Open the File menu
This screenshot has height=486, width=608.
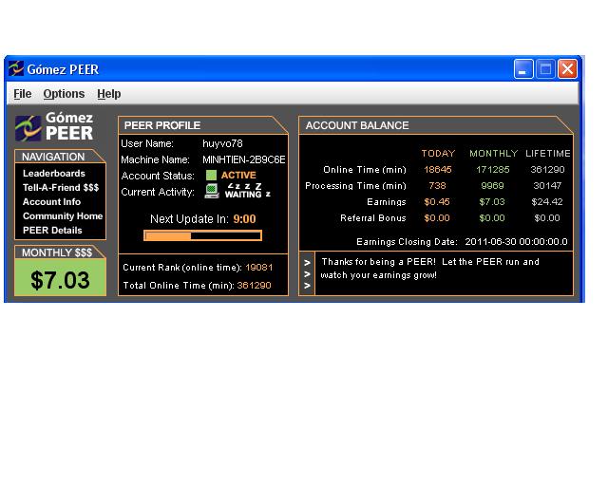click(23, 94)
